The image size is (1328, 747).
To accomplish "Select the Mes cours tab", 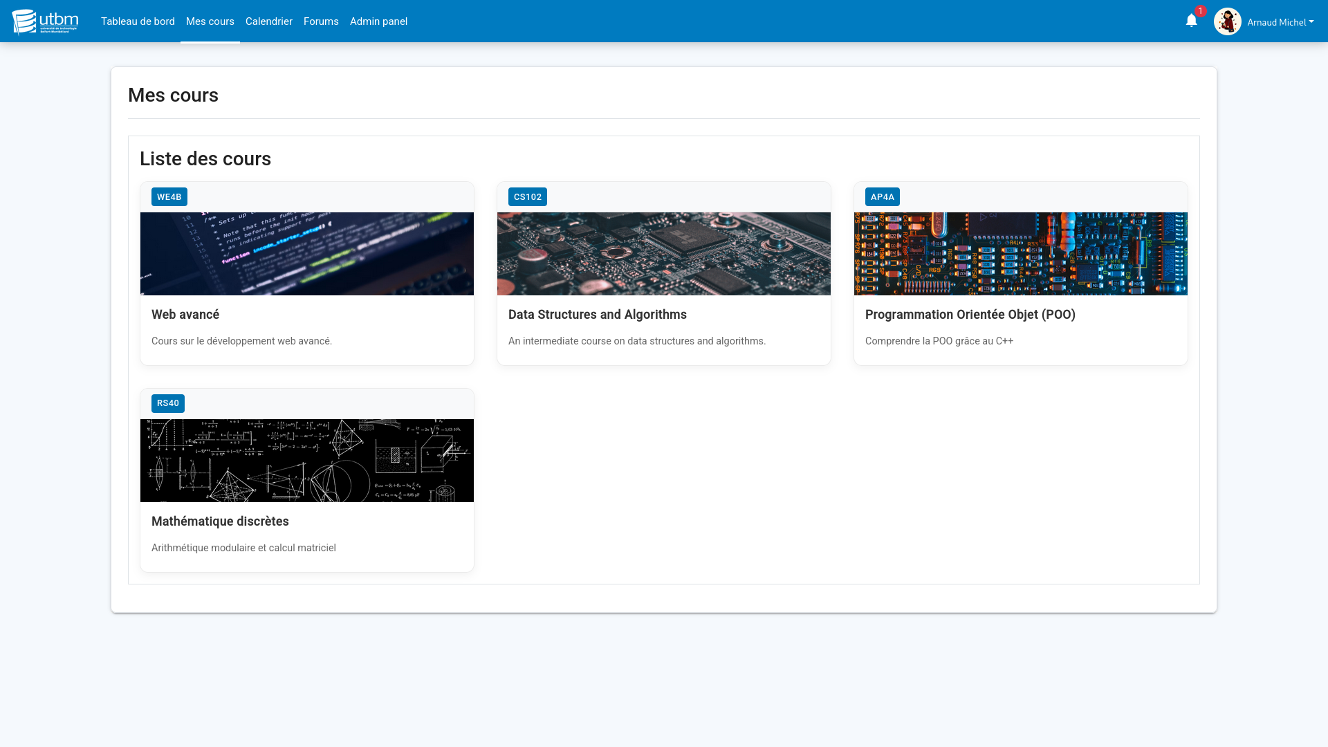I will [210, 21].
